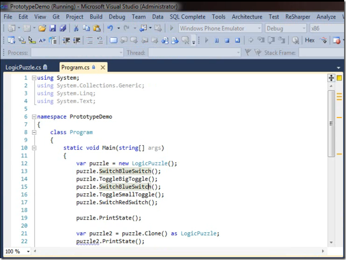Image resolution: width=346 pixels, height=260 pixels.
Task: Collapse the Main method block at line 10
Action: point(34,148)
